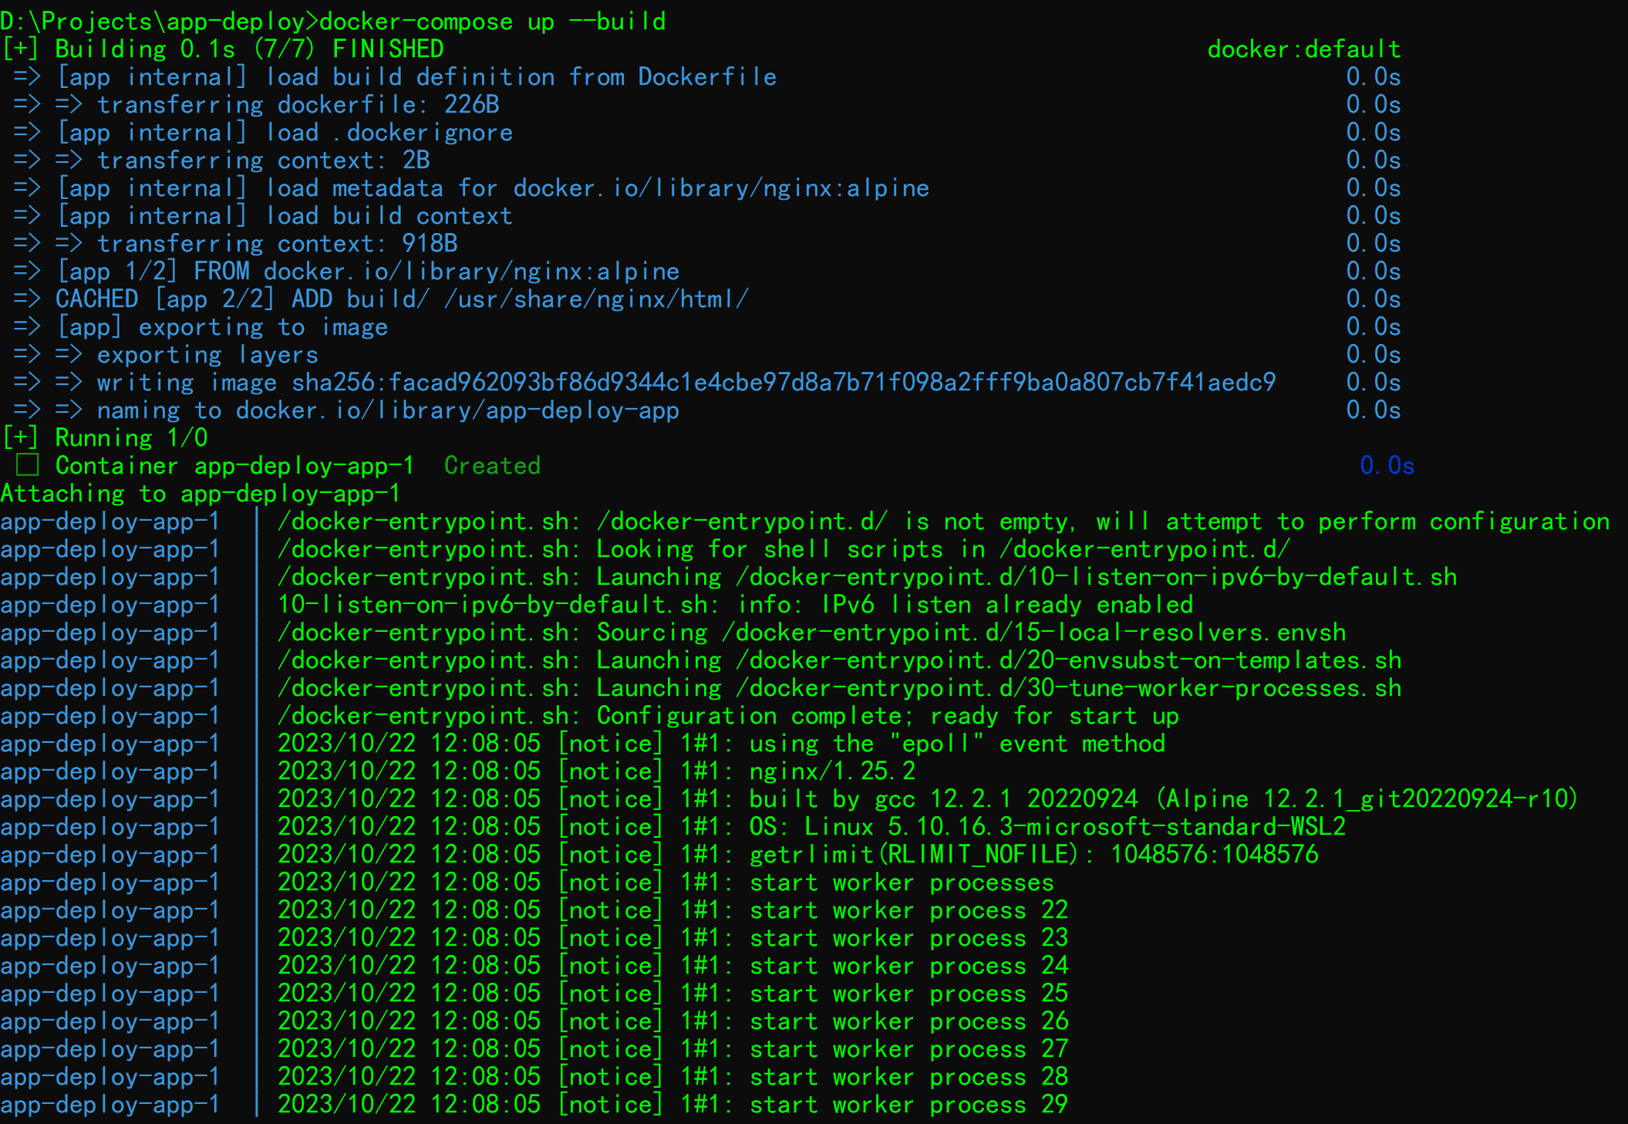Click the blue '0.0s' timing value
1628x1124 pixels.
click(x=1387, y=466)
